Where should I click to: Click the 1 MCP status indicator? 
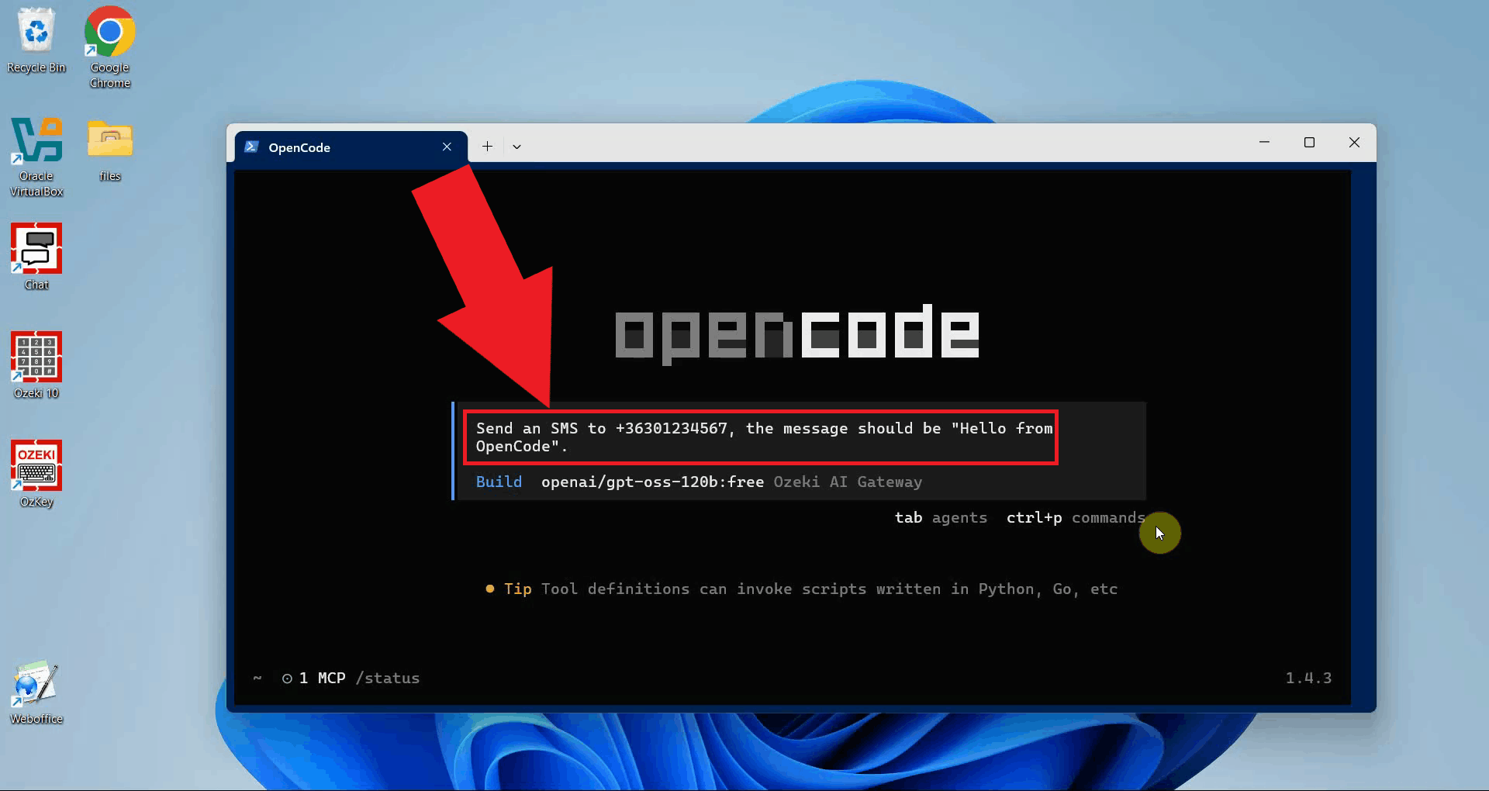[x=313, y=678]
